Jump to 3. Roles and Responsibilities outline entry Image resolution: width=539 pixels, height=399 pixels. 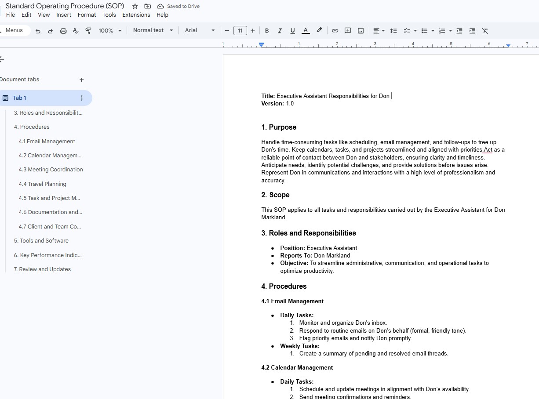point(48,113)
